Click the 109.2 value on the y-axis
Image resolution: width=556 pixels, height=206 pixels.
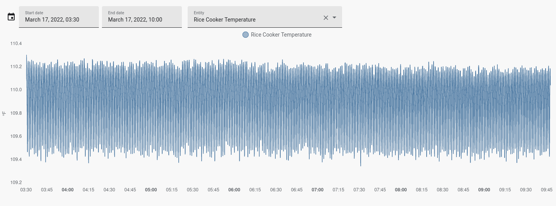pyautogui.click(x=16, y=183)
